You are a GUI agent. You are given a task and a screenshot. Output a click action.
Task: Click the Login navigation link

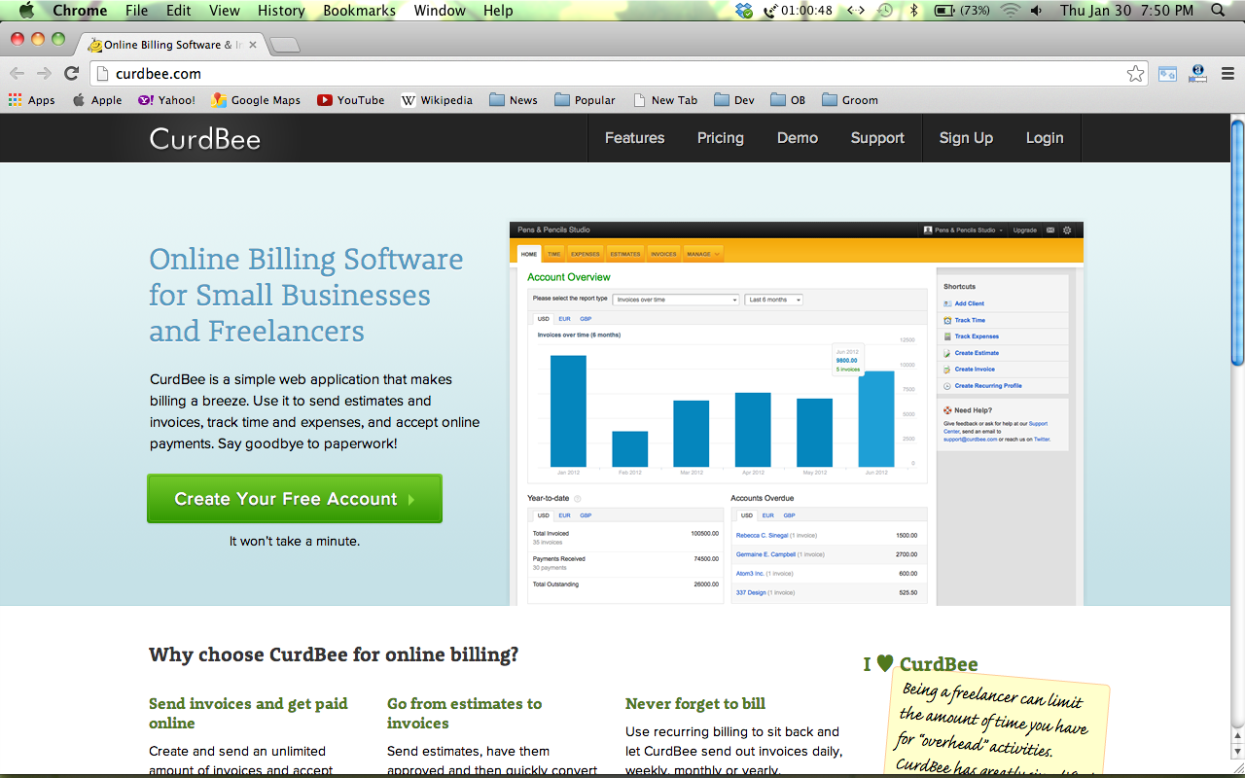pos(1044,138)
